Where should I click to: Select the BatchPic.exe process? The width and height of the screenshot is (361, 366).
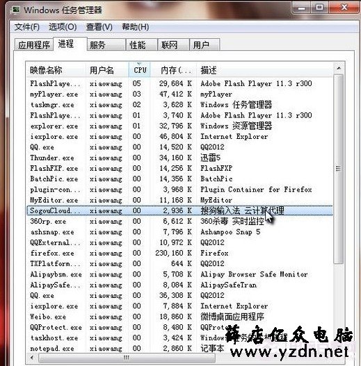179,179
